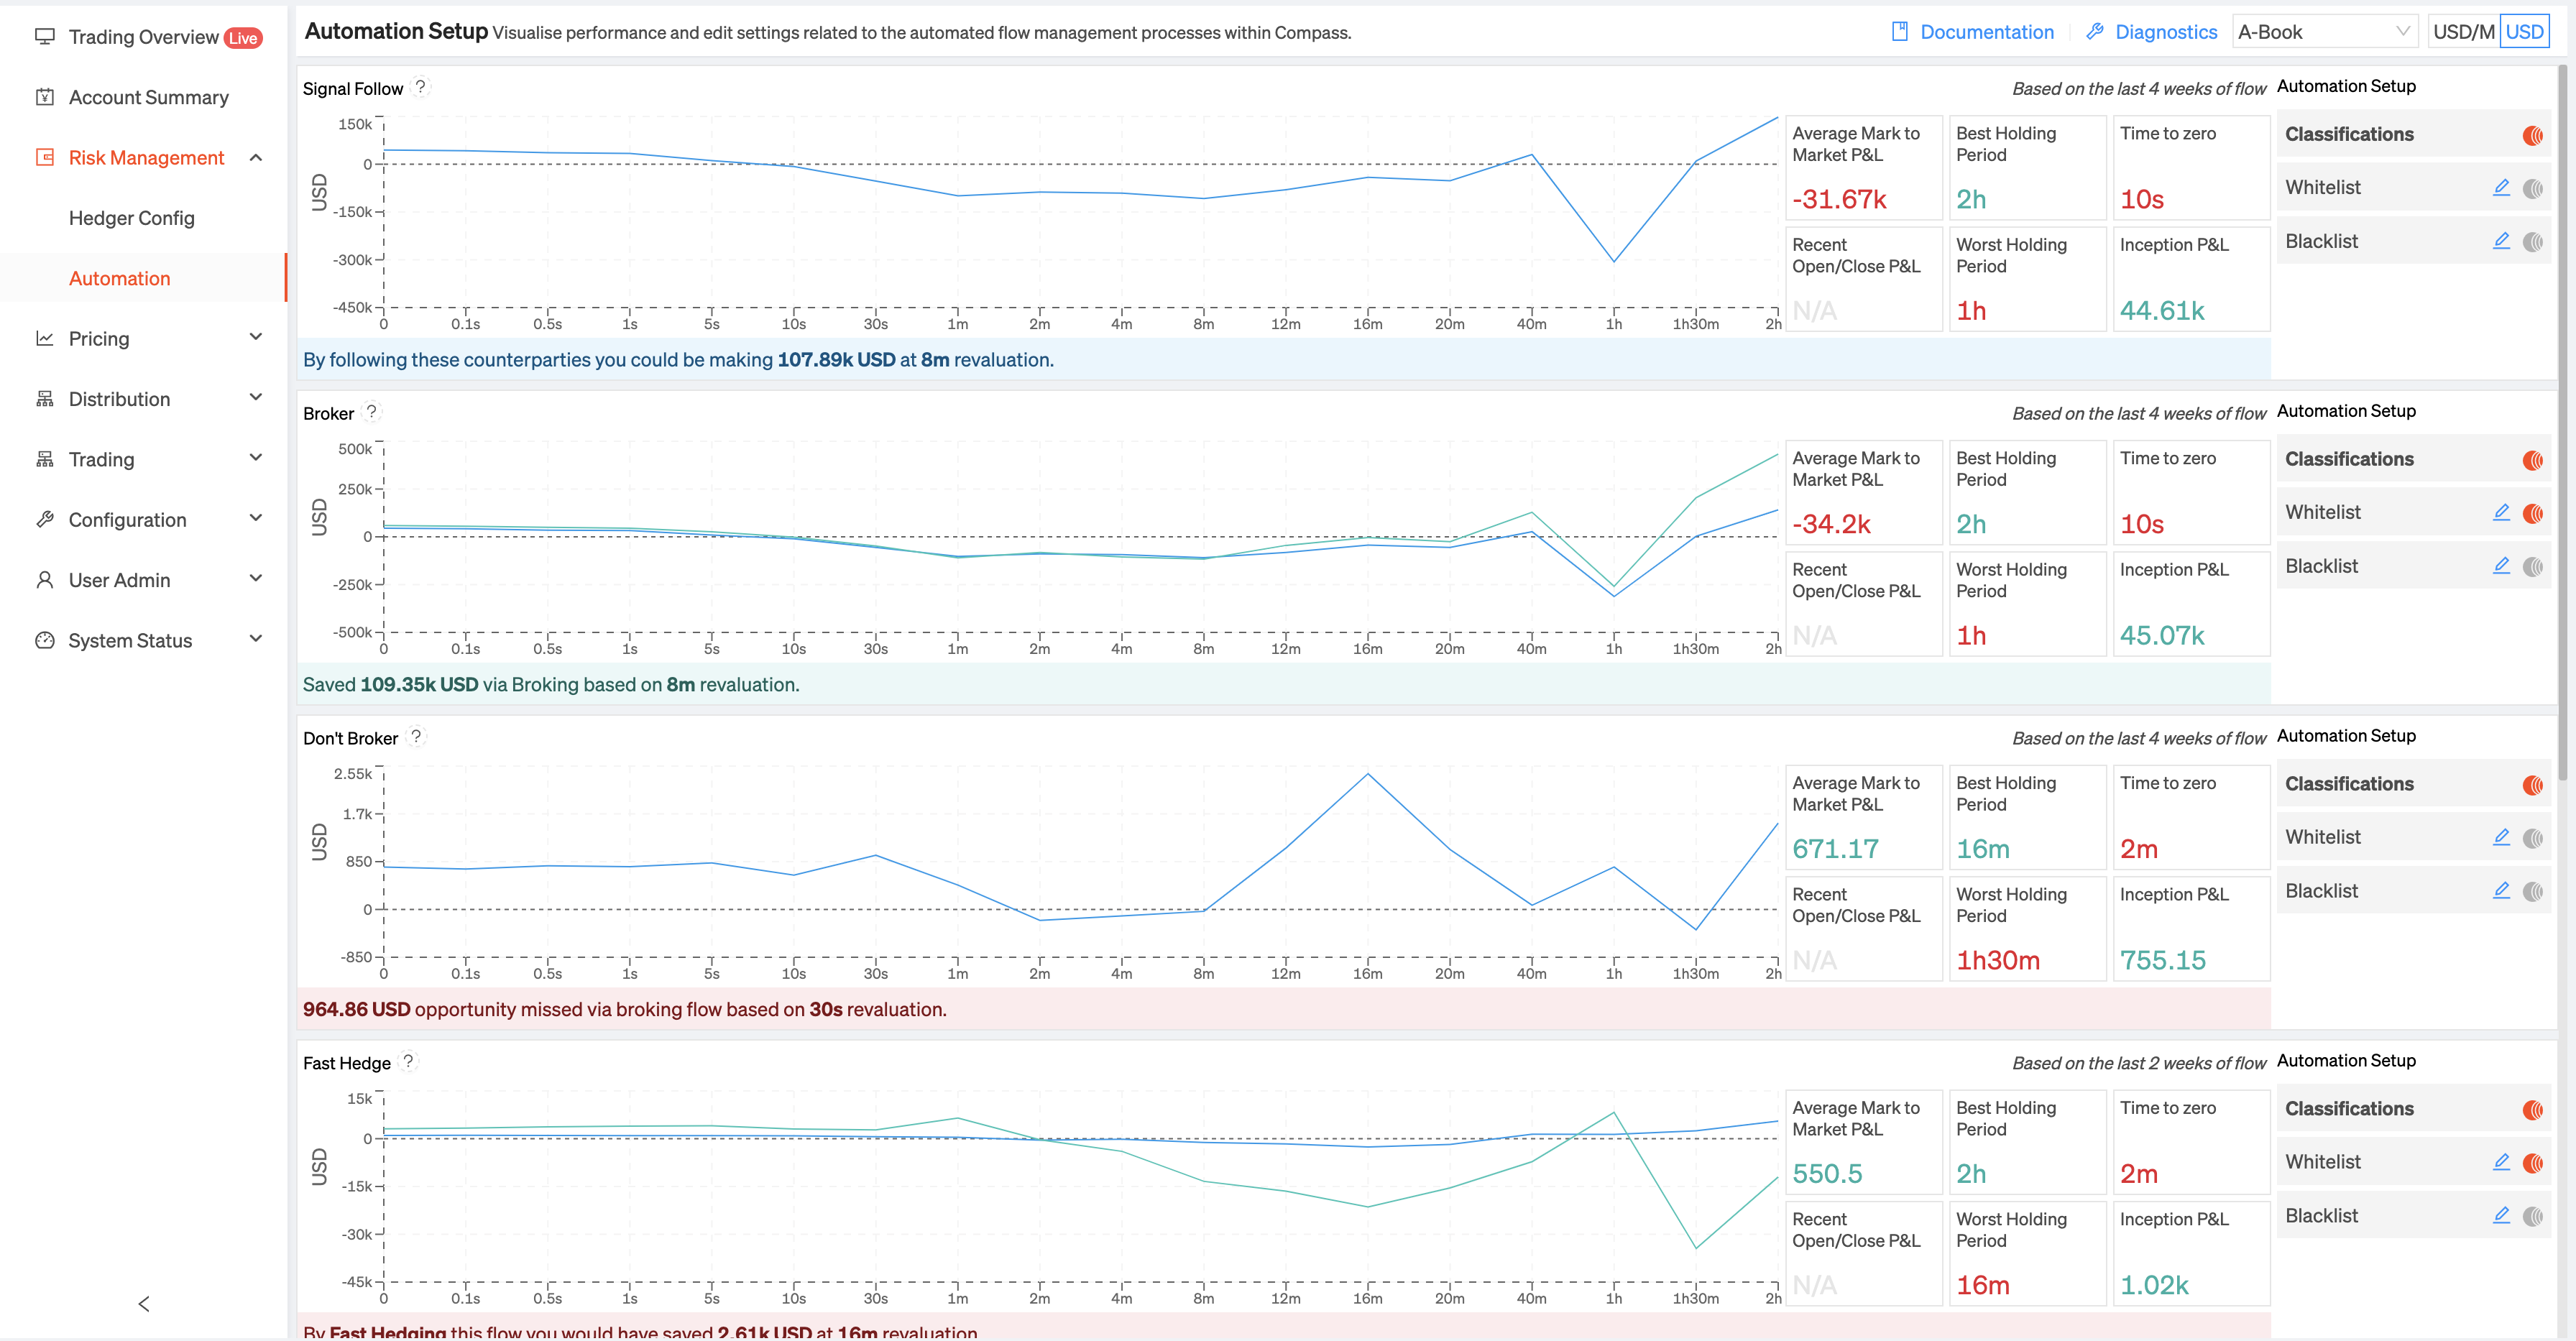
Task: Edit Broker Blacklist pencil icon
Action: pyautogui.click(x=2501, y=566)
